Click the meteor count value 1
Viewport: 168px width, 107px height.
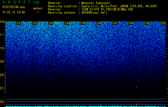coord(38,12)
